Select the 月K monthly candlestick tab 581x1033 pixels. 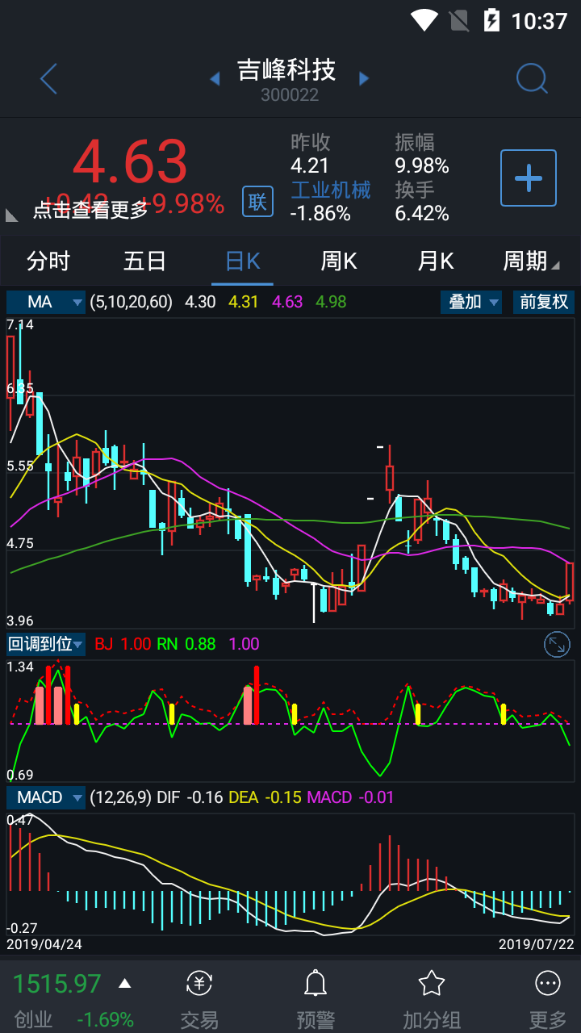(x=436, y=261)
